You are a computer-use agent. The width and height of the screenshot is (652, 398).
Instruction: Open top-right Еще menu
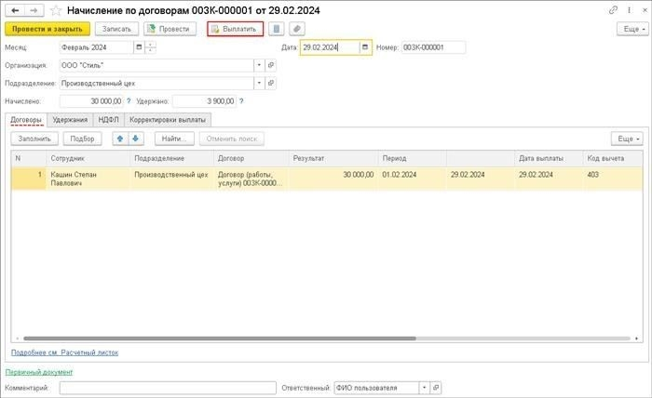pos(632,29)
